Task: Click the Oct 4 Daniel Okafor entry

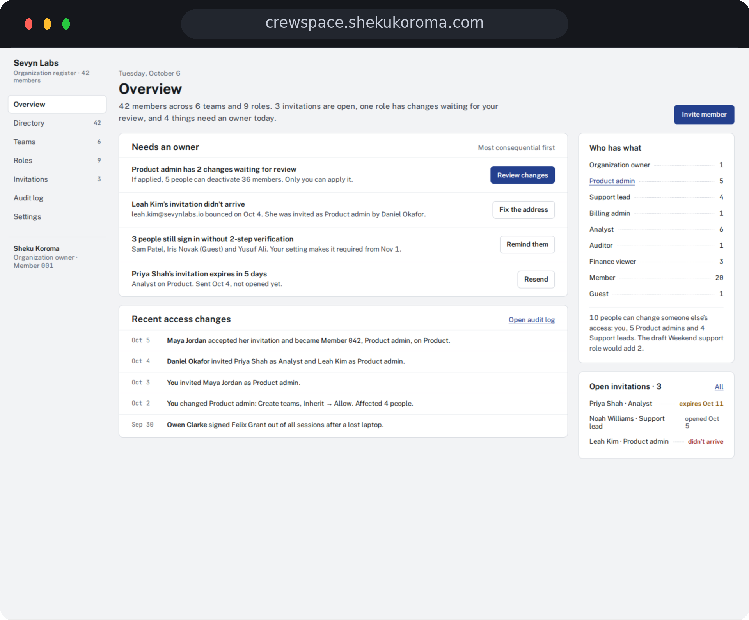Action: tap(343, 361)
